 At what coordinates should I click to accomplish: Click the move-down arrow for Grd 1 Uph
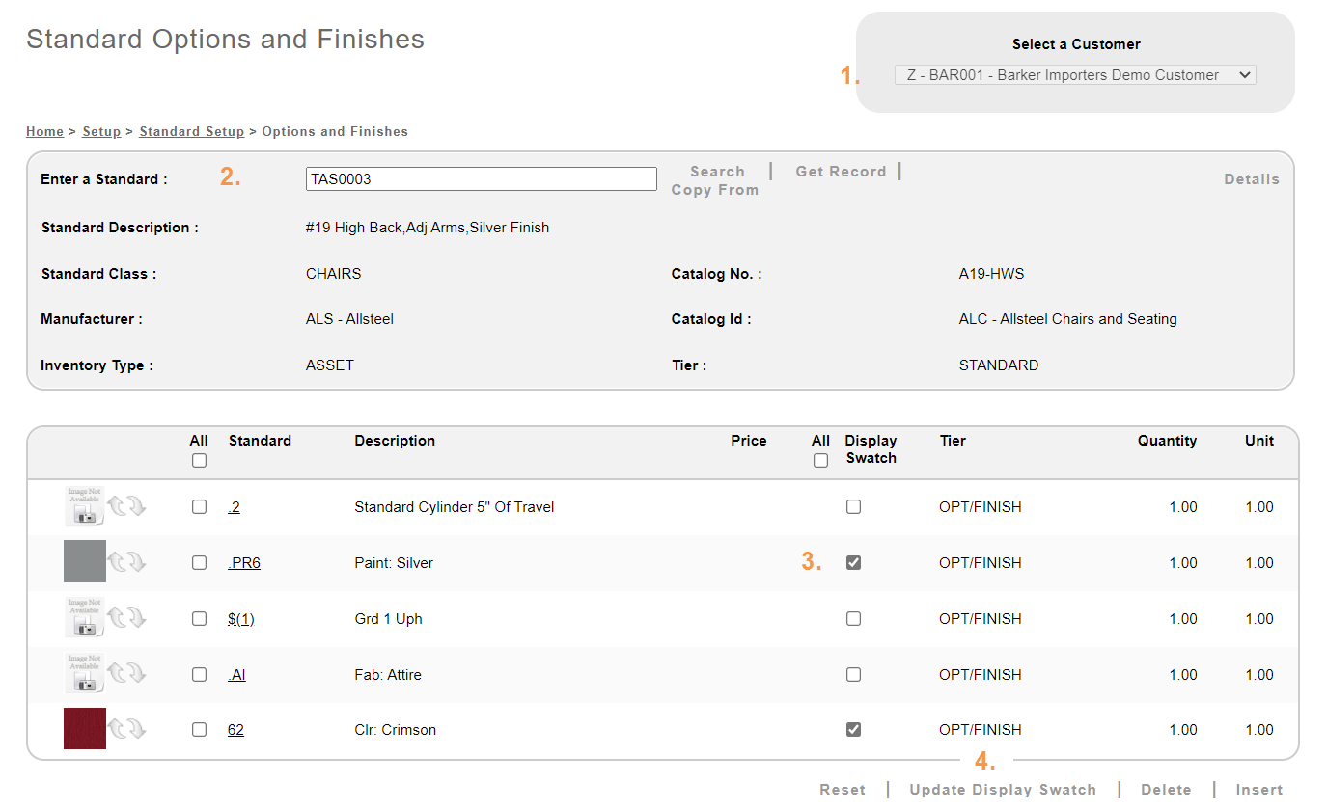pos(137,618)
